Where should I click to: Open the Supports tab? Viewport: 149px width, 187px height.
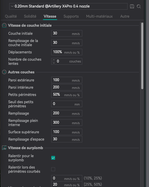71,16
